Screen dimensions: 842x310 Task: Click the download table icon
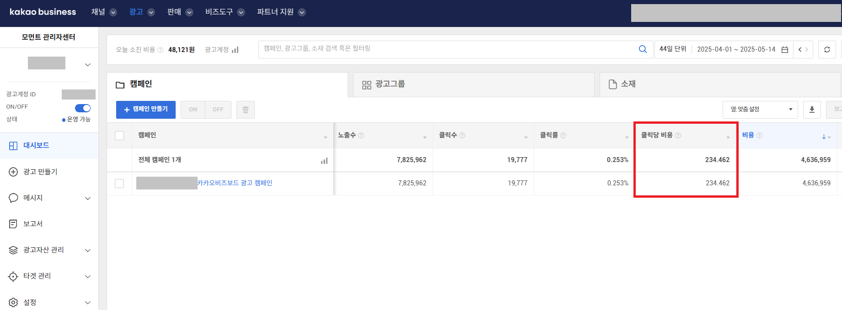click(x=812, y=110)
